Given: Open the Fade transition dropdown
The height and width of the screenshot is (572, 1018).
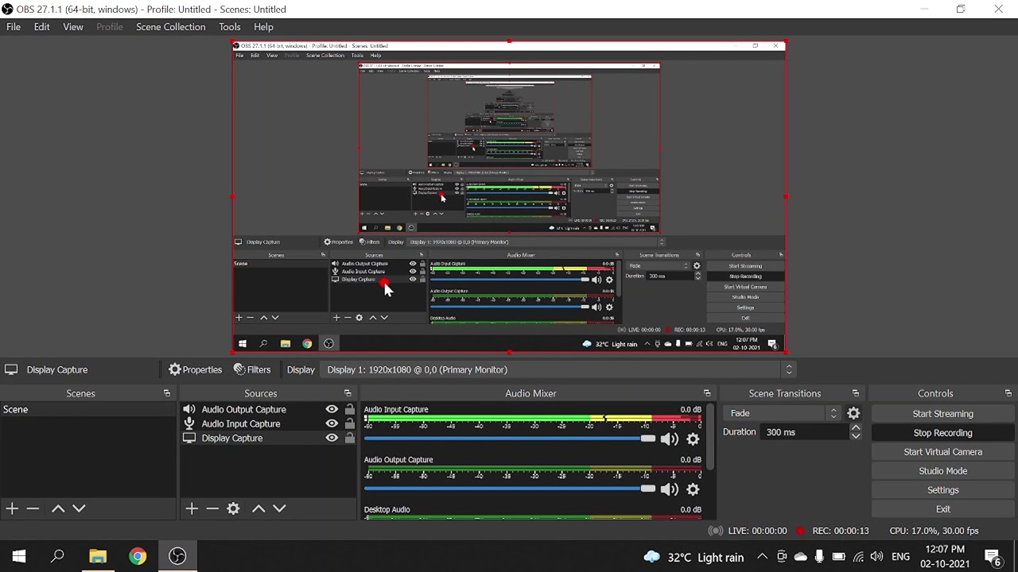Looking at the screenshot, I should (x=783, y=413).
